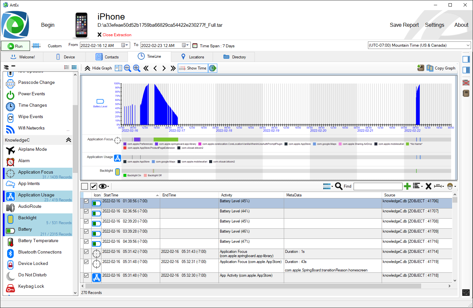Click the add-to-notebook icon left of Copy Graph
Screen dimensions: 473x308
pyautogui.click(x=421, y=68)
